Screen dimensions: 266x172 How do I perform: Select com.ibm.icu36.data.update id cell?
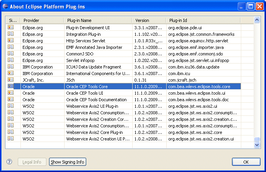point(204,67)
